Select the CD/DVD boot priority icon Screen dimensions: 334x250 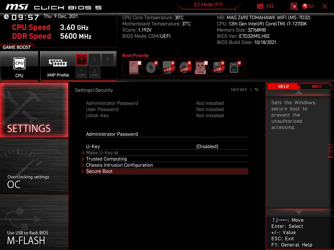point(152,67)
